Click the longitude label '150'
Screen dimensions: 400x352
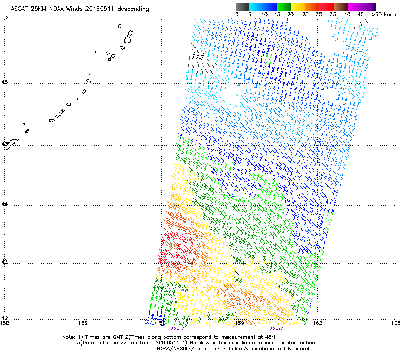(4, 323)
